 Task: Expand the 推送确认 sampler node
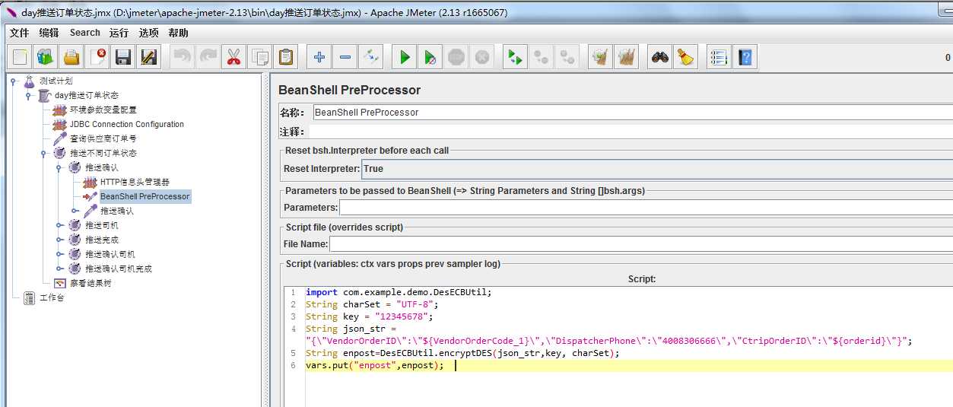(x=75, y=211)
